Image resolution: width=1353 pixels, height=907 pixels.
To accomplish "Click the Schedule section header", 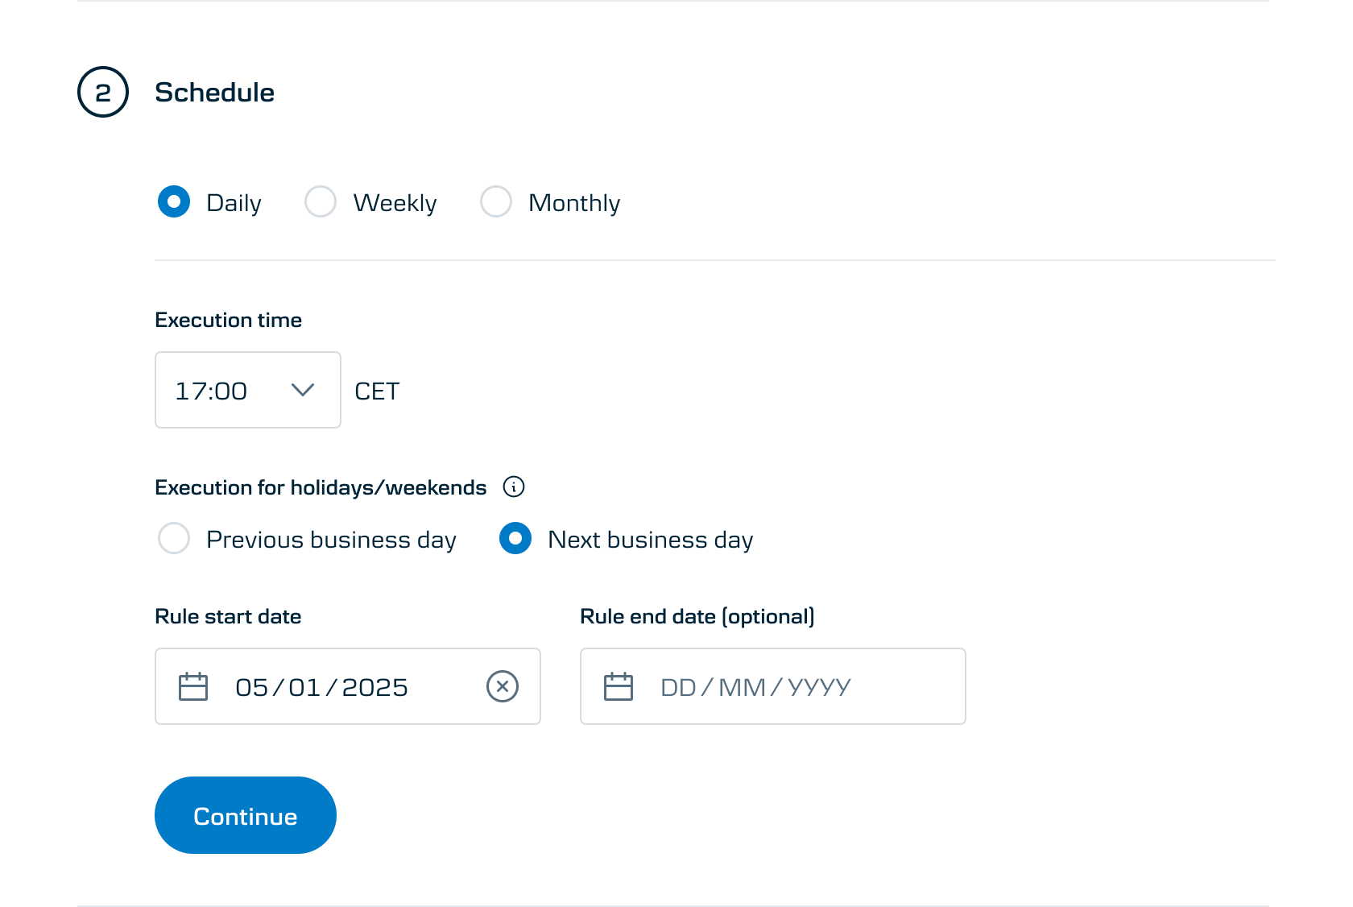I will tap(214, 92).
